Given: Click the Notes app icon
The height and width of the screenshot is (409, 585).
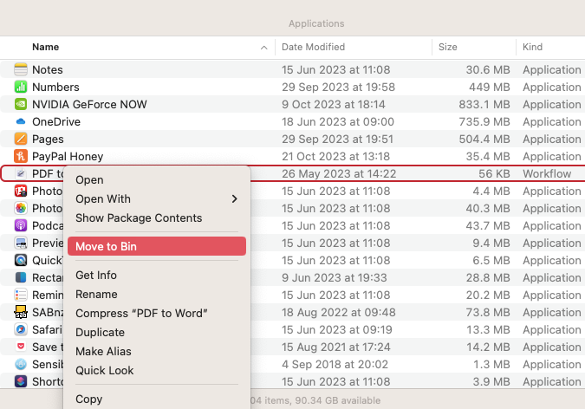Looking at the screenshot, I should click(x=21, y=69).
